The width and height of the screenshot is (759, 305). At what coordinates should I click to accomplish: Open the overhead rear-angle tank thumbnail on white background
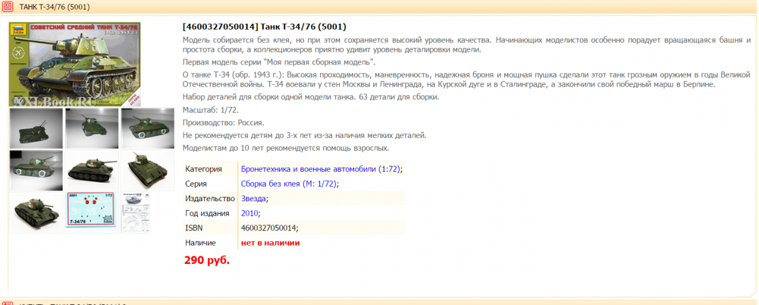pyautogui.click(x=147, y=170)
